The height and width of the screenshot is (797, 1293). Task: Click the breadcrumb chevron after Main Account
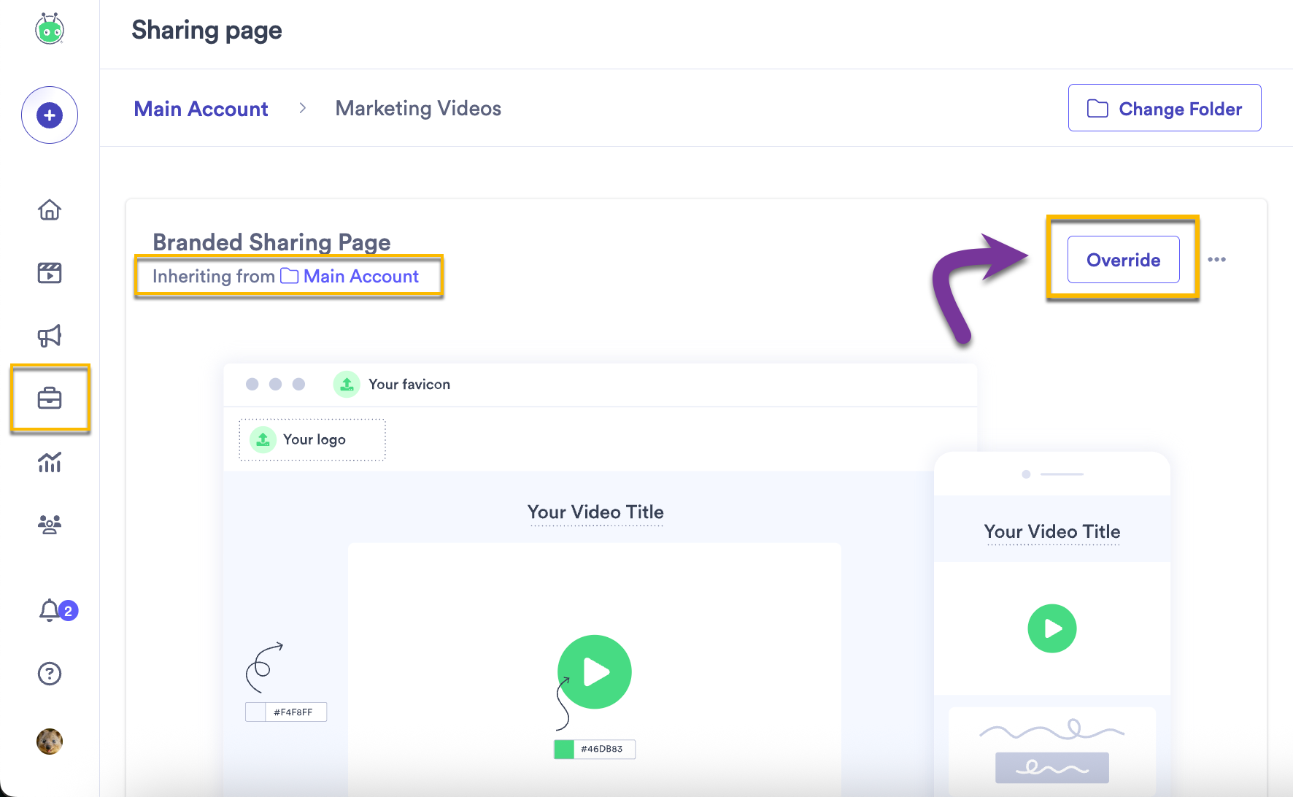point(301,108)
